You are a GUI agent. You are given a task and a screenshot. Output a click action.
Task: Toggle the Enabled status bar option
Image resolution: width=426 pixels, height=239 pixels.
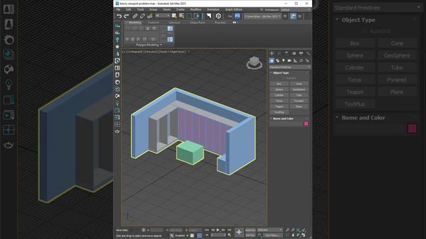tap(180, 236)
